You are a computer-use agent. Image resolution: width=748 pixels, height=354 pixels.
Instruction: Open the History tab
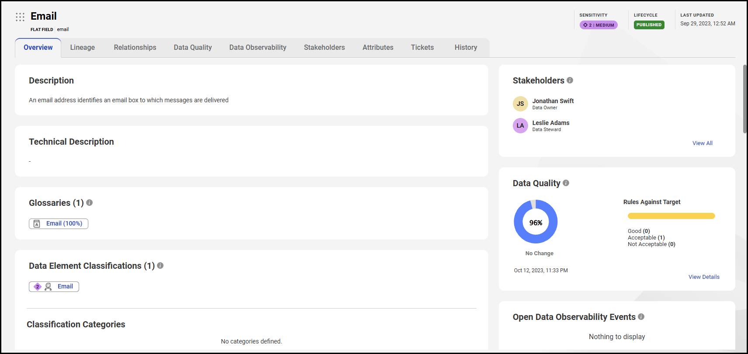[x=466, y=48]
